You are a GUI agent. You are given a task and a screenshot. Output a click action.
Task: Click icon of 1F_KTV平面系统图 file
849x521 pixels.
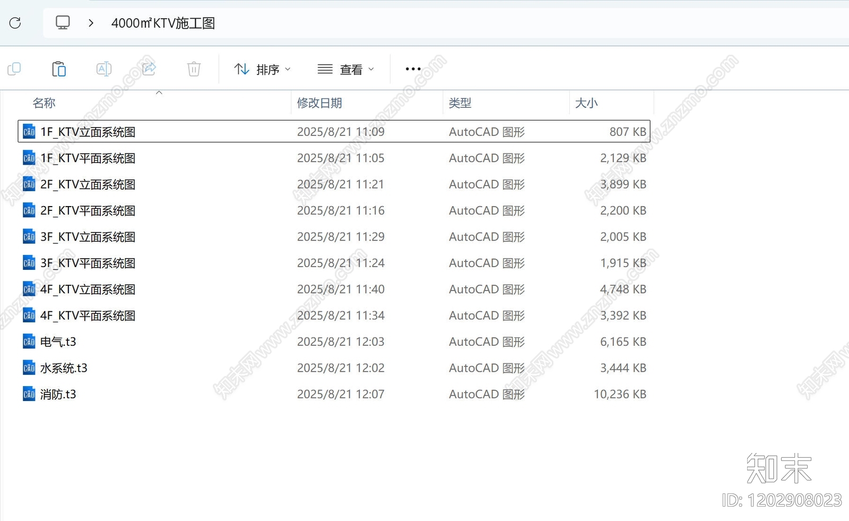pos(29,158)
